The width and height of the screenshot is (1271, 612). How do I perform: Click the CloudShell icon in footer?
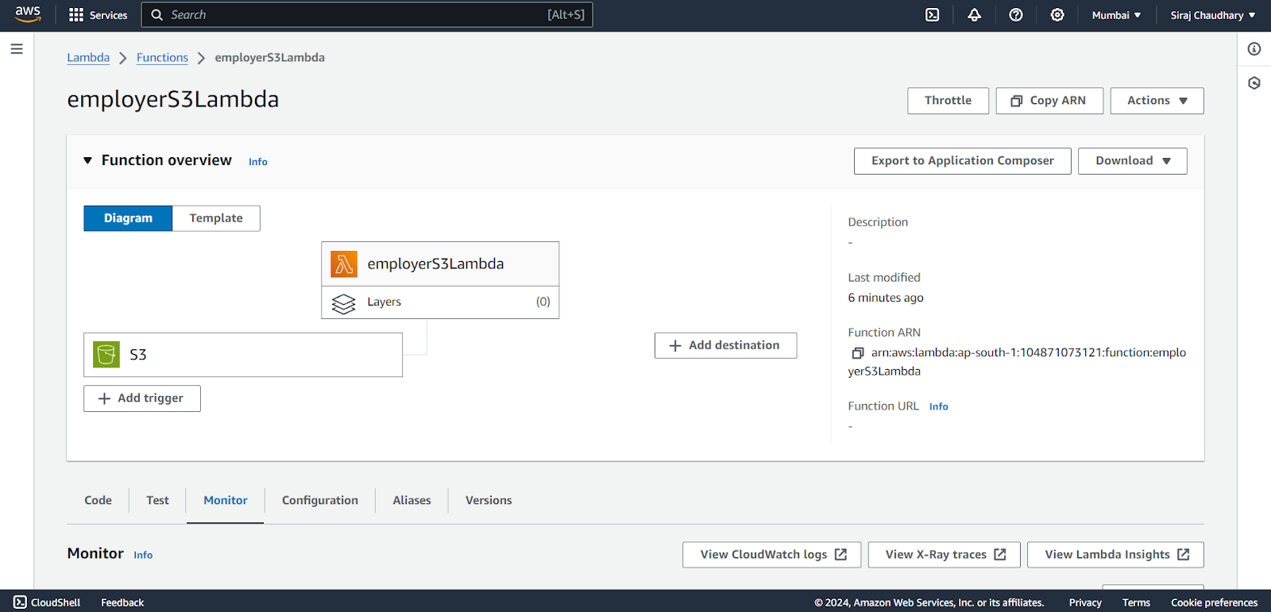coord(21,602)
